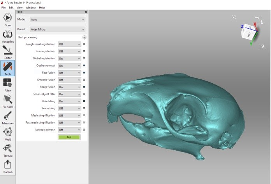Open the Fix holes tool
Viewport: 271px width, 184px height.
click(8, 101)
